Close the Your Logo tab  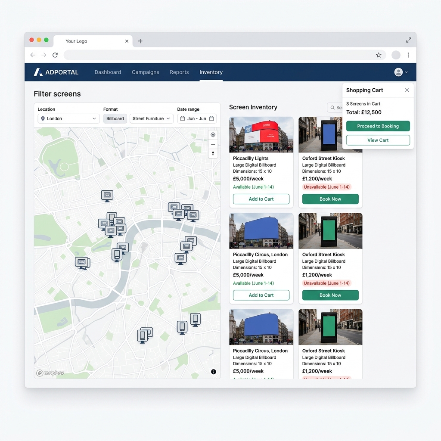pyautogui.click(x=127, y=41)
